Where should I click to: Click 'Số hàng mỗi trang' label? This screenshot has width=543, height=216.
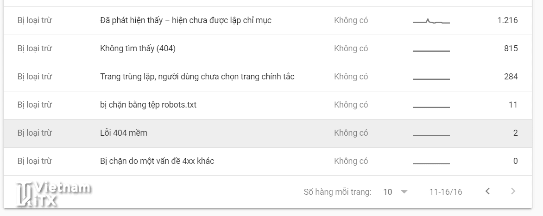337,192
